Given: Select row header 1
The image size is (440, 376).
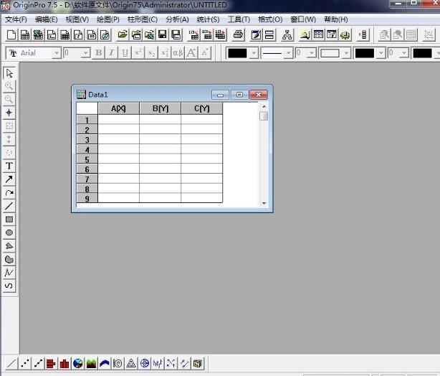Looking at the screenshot, I should (x=87, y=120).
